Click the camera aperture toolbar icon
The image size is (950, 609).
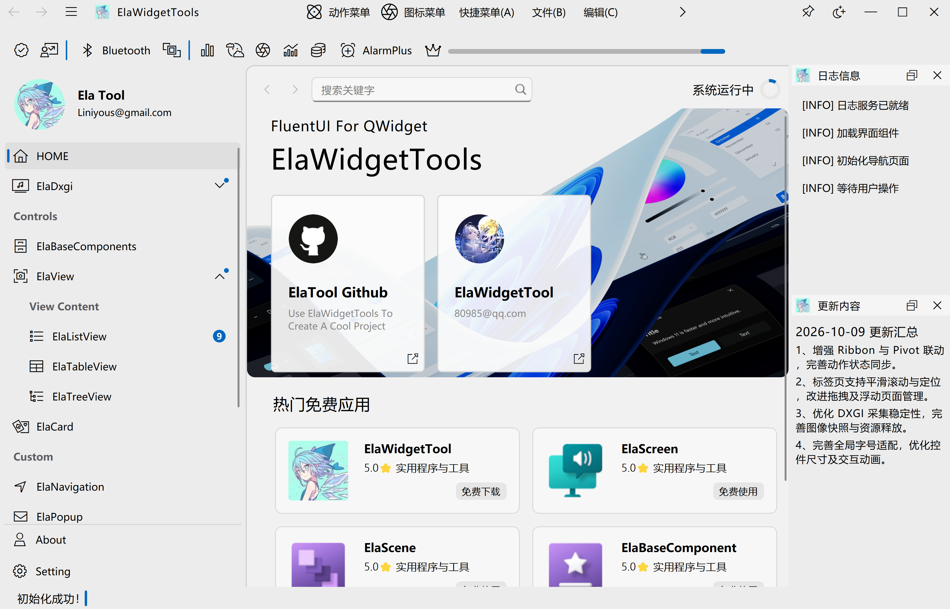point(262,51)
